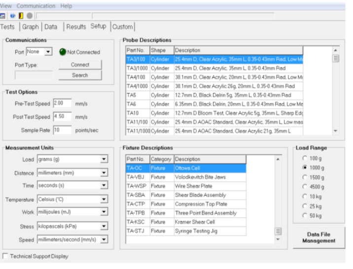Expand the Load units dropdown
This screenshot has width=353, height=269.
click(x=104, y=160)
